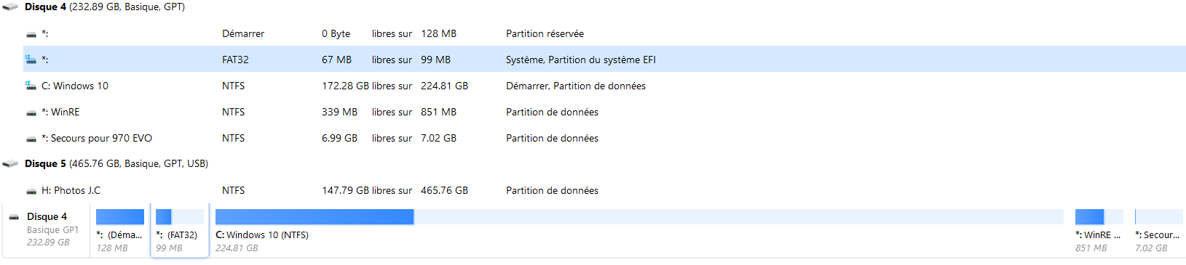1186x265 pixels.
Task: Click the C: Windows 10 usage bar
Action: pos(639,216)
